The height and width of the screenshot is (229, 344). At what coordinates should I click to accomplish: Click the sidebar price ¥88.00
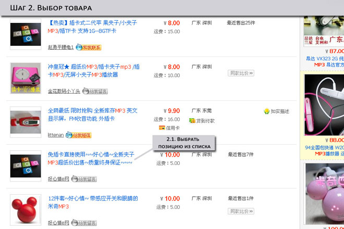pos(335,140)
